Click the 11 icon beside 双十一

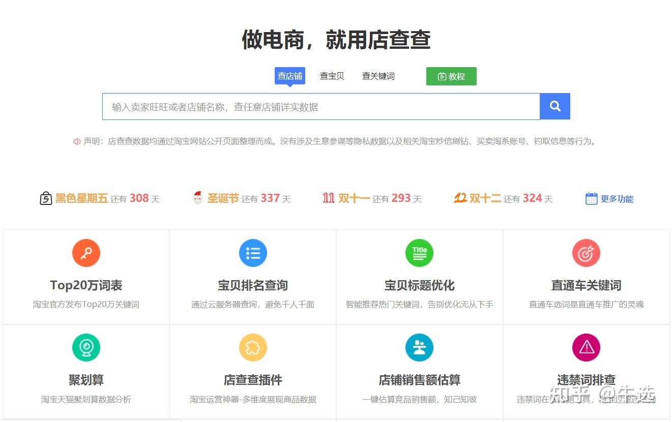tap(329, 198)
